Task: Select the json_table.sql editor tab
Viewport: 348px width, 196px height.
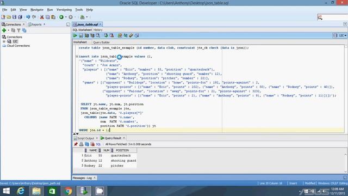Action: point(87,24)
